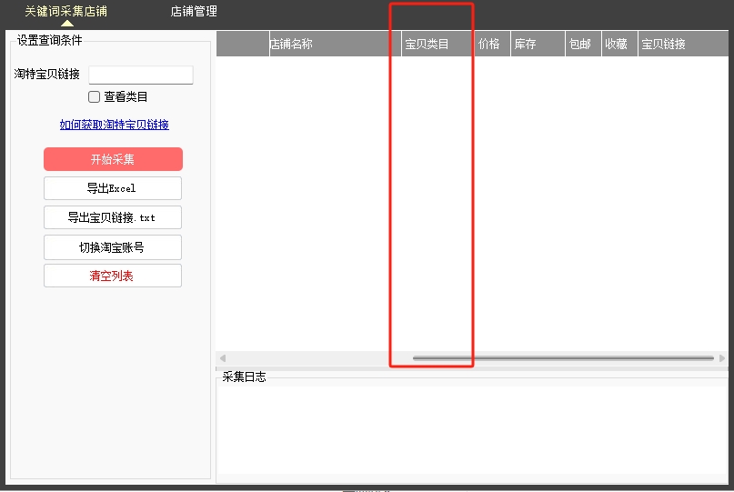Click the table's right scroll arrow
The height and width of the screenshot is (492, 734).
722,358
